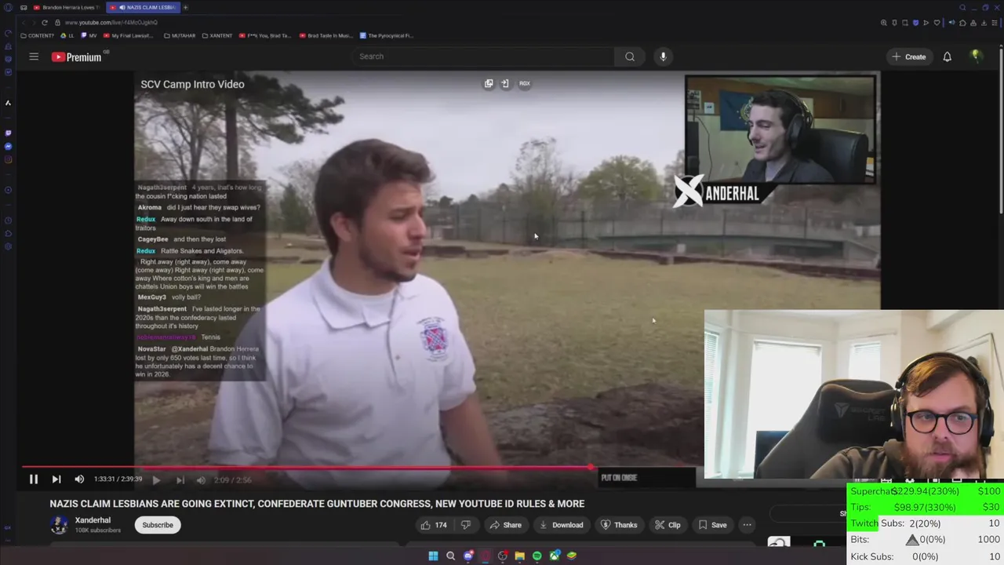Save the video to a playlist
Viewport: 1004px width, 565px height.
[x=712, y=525]
